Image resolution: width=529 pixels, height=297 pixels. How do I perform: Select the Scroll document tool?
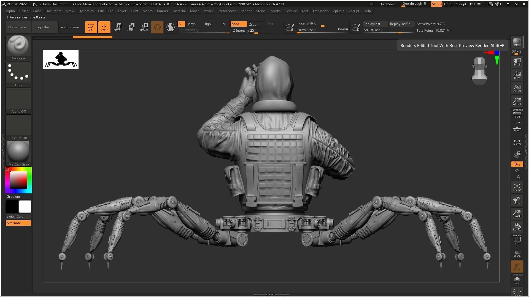tap(517, 62)
